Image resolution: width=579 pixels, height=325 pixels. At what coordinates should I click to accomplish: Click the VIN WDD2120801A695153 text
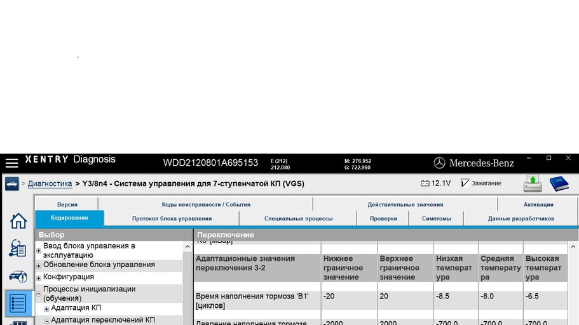210,162
